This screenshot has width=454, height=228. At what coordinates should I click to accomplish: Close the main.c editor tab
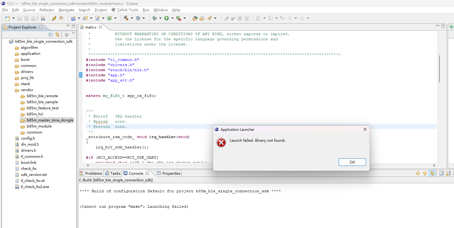click(x=100, y=27)
